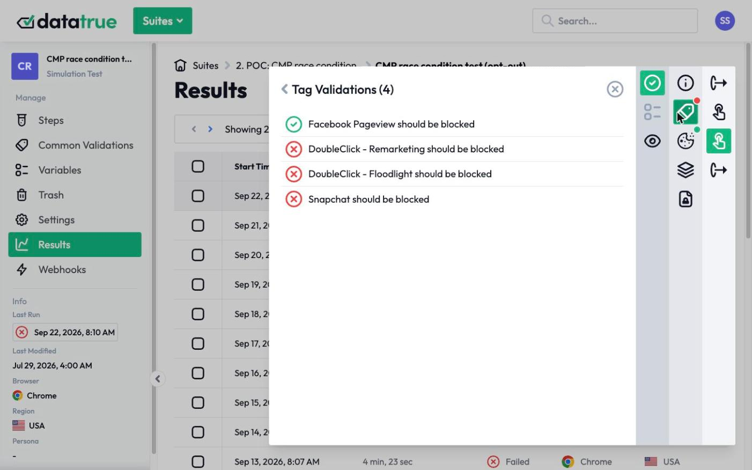Screen dimensions: 752x470
Task: Go back from Tag Validations panel
Action: tap(284, 89)
